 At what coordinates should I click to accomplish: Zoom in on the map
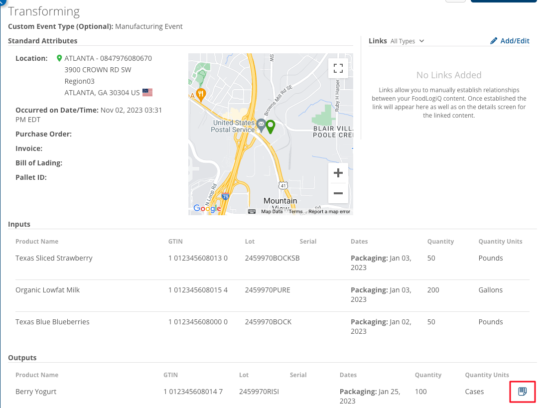(x=338, y=173)
